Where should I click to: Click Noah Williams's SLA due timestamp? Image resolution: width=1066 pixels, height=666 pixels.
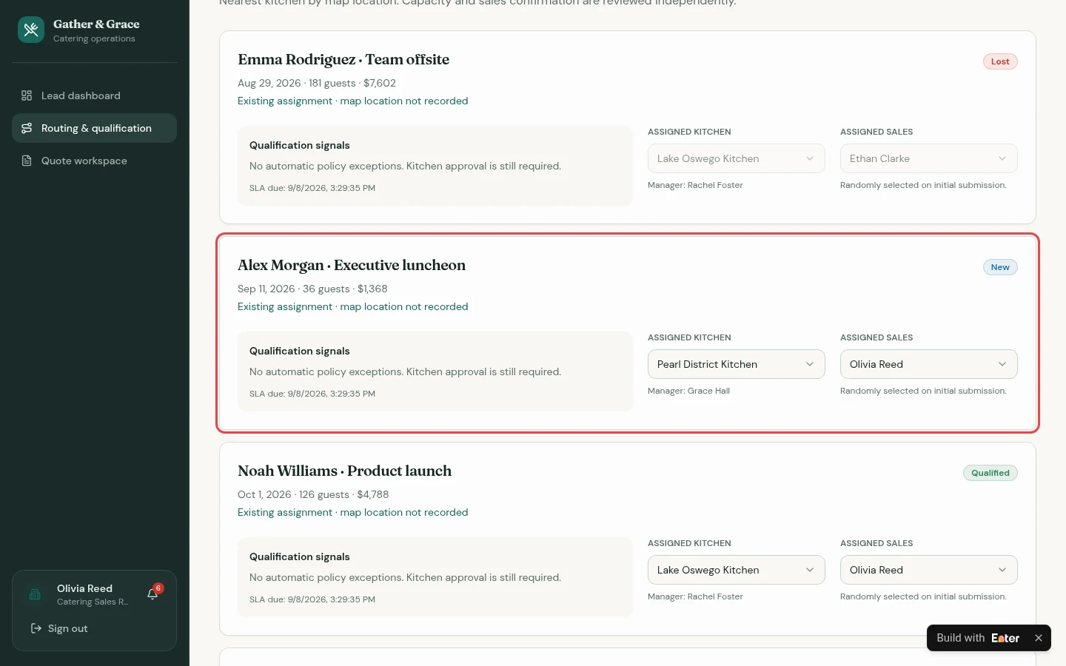tap(312, 599)
